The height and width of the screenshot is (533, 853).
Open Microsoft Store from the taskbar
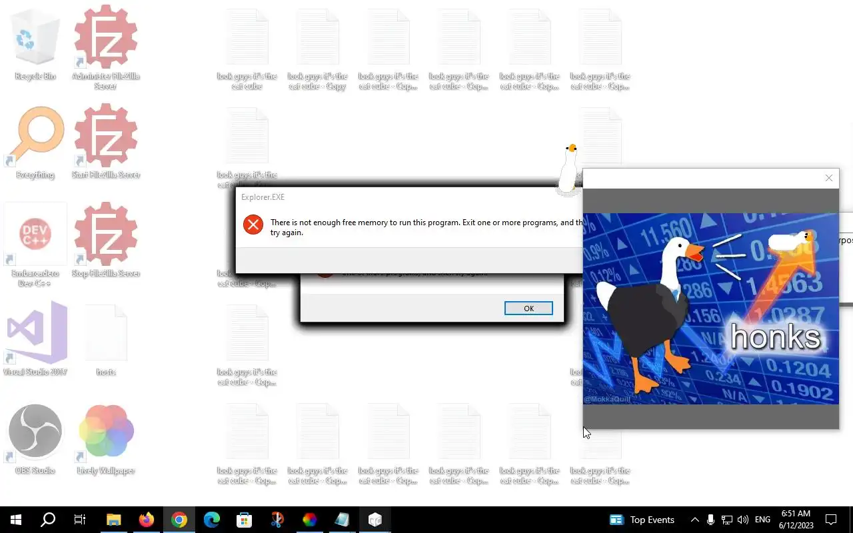(x=245, y=520)
